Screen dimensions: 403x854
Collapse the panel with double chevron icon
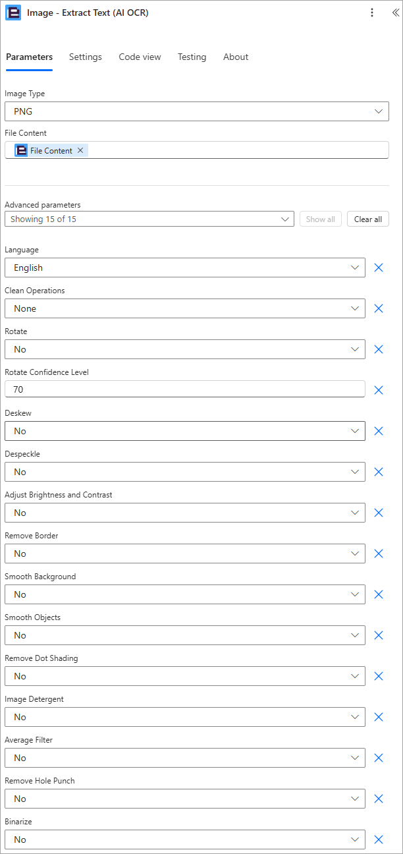[395, 13]
